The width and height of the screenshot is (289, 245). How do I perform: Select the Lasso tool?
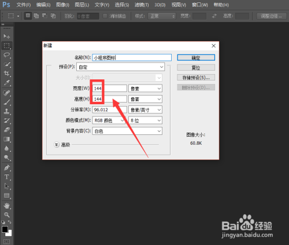tap(7, 55)
